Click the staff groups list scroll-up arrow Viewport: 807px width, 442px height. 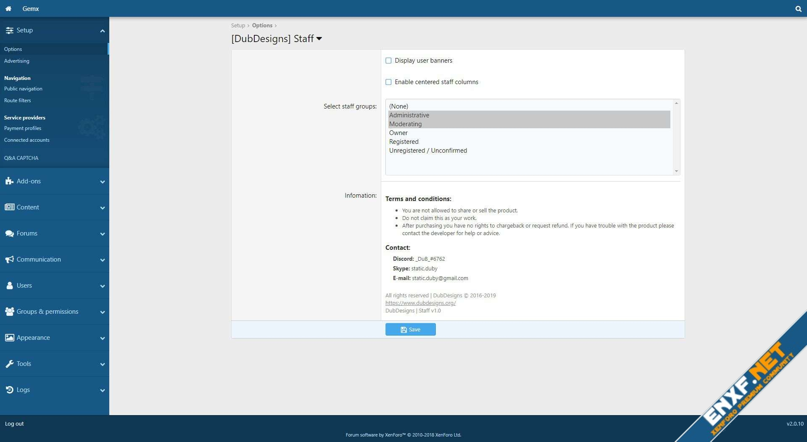coord(676,103)
